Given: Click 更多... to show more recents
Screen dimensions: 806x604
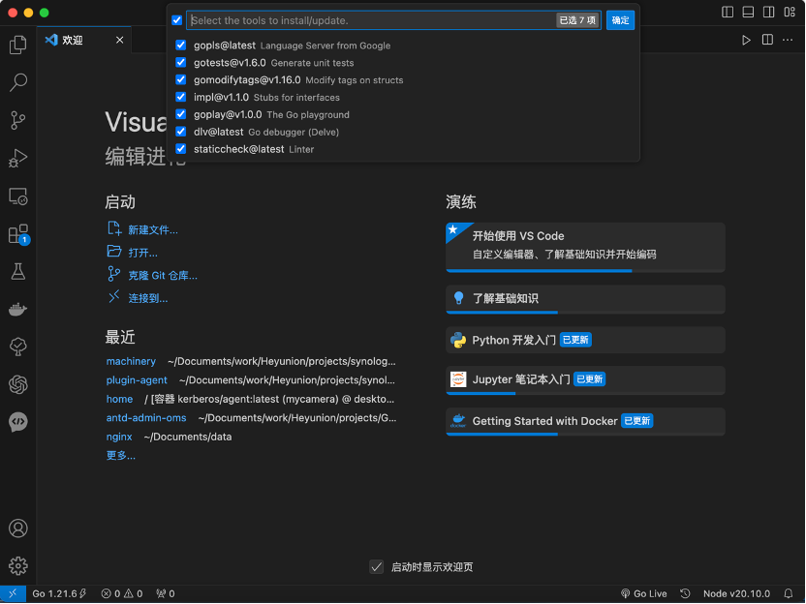Looking at the screenshot, I should (x=121, y=456).
